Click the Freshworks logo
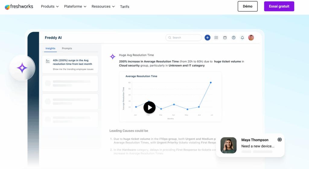 pyautogui.click(x=19, y=7)
